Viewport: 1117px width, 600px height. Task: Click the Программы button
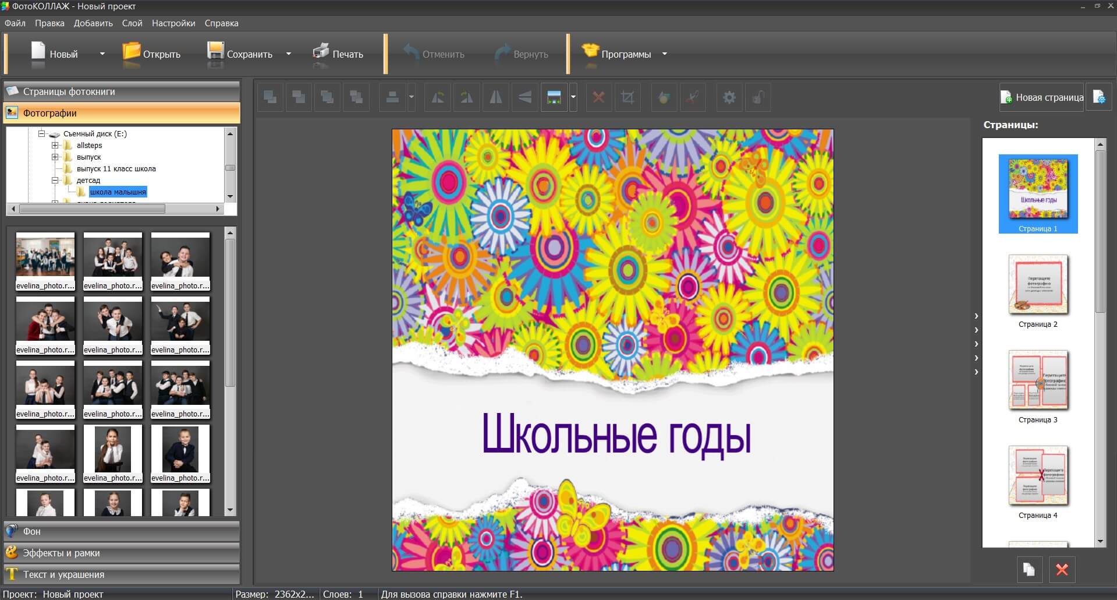[617, 54]
